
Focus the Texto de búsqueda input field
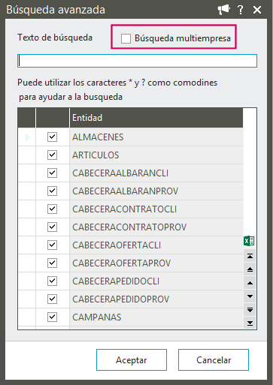137,61
